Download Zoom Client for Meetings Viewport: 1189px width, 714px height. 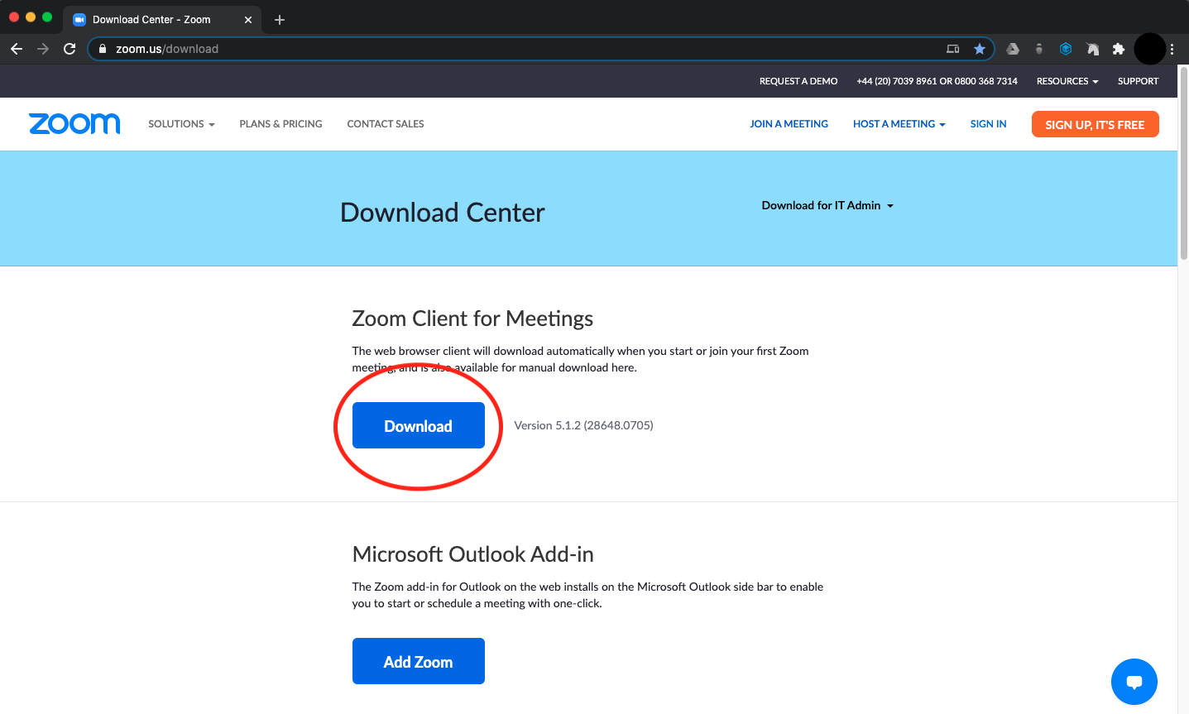419,425
